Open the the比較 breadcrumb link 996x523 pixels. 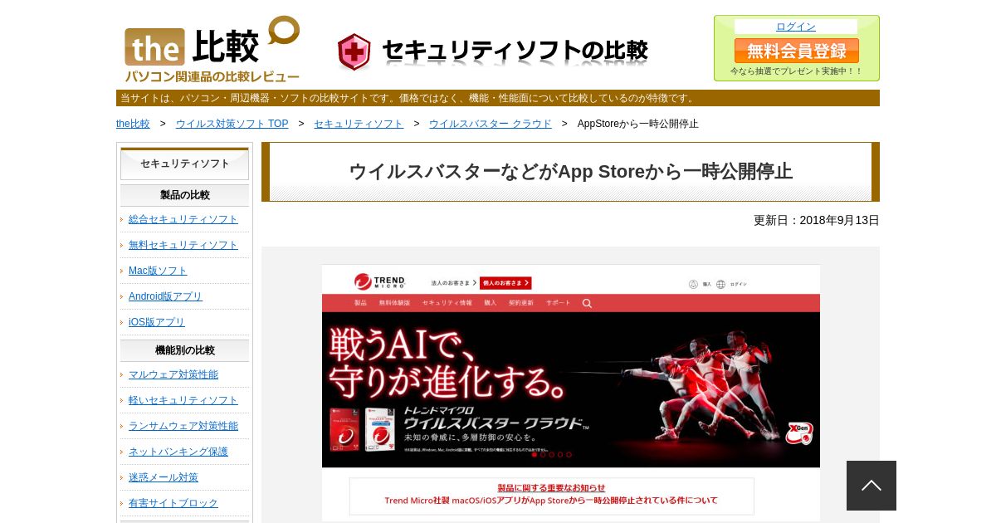[x=133, y=124]
